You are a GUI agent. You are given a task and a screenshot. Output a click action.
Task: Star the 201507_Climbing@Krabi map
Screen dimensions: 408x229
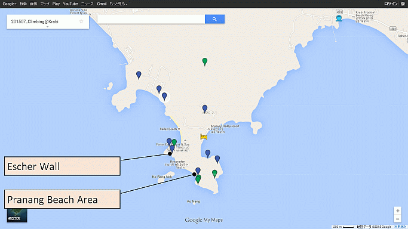[81, 21]
